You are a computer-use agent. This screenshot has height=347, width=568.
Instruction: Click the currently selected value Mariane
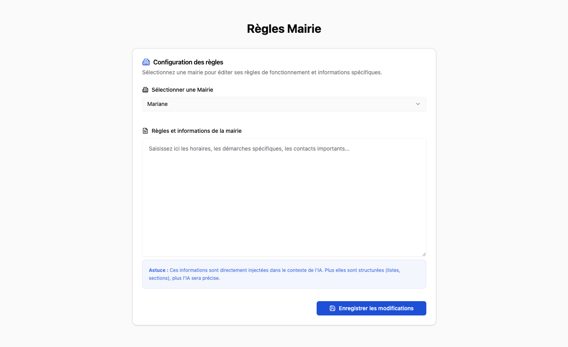point(157,104)
